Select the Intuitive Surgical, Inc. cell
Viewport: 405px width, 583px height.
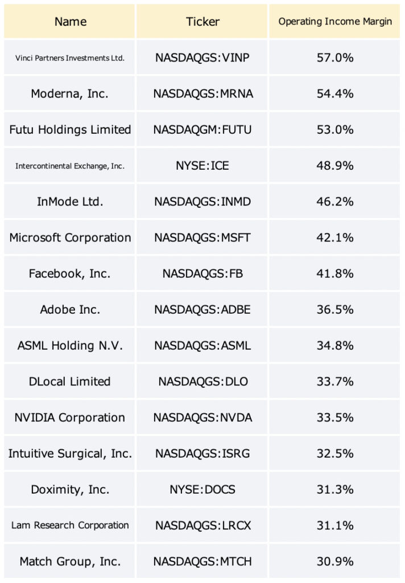69,454
